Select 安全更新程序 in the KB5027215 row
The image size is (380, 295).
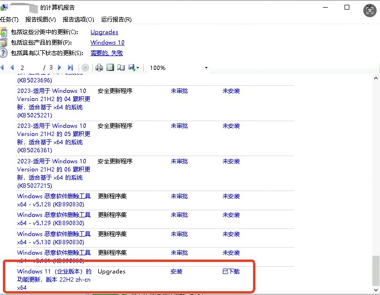(115, 161)
